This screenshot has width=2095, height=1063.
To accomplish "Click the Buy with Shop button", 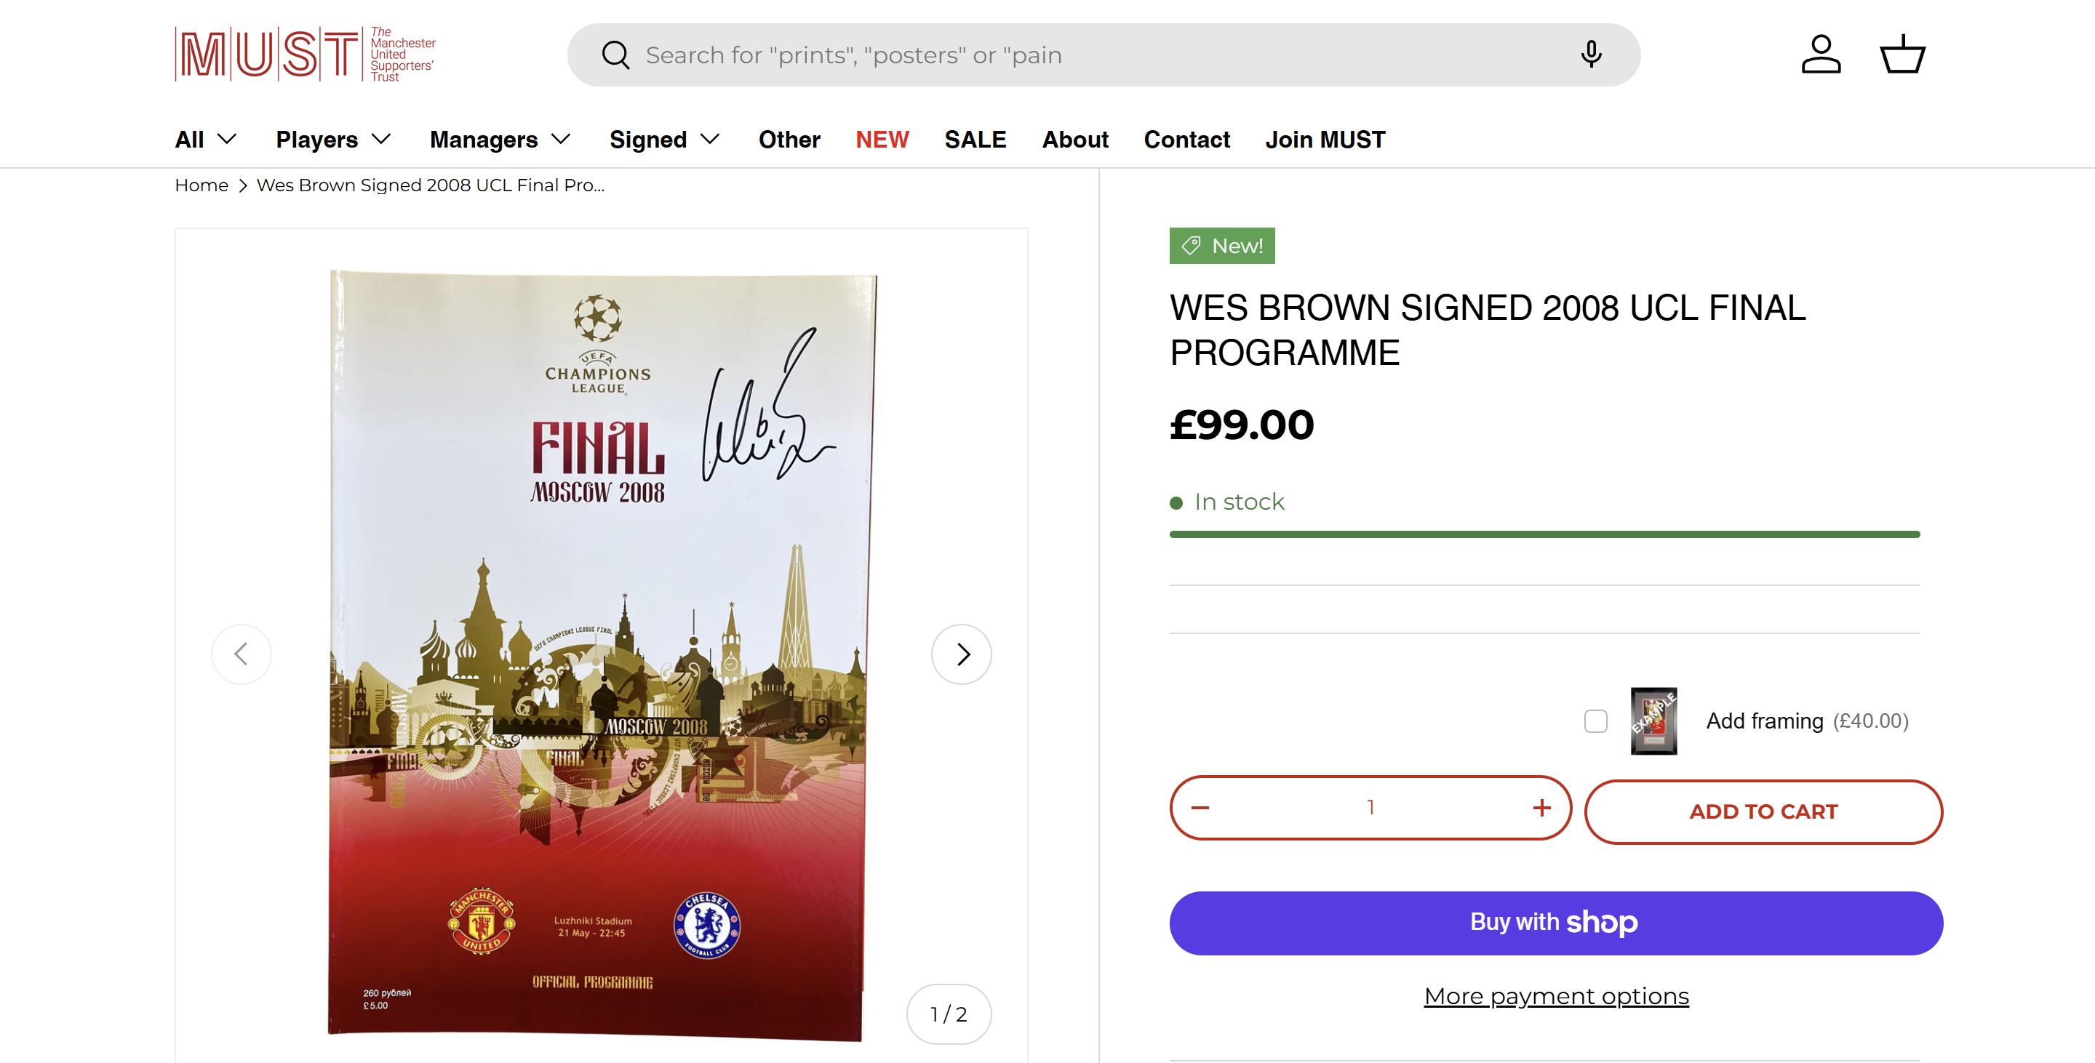I will (1556, 923).
